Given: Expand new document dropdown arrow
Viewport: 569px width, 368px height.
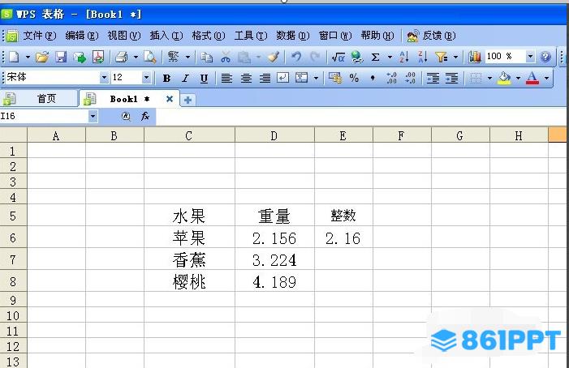Looking at the screenshot, I should [x=28, y=58].
